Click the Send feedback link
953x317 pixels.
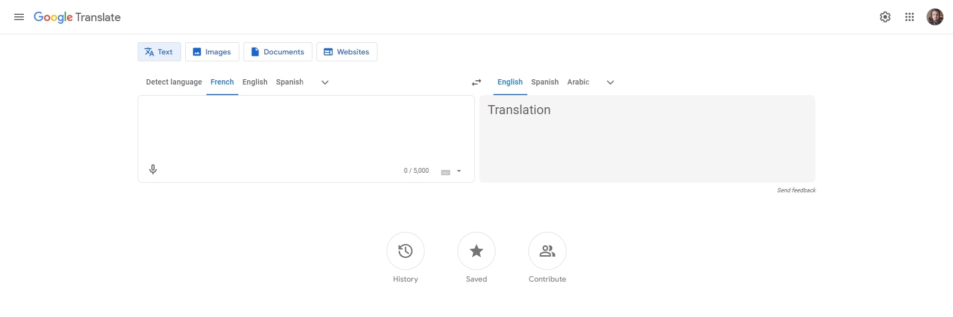coord(796,190)
